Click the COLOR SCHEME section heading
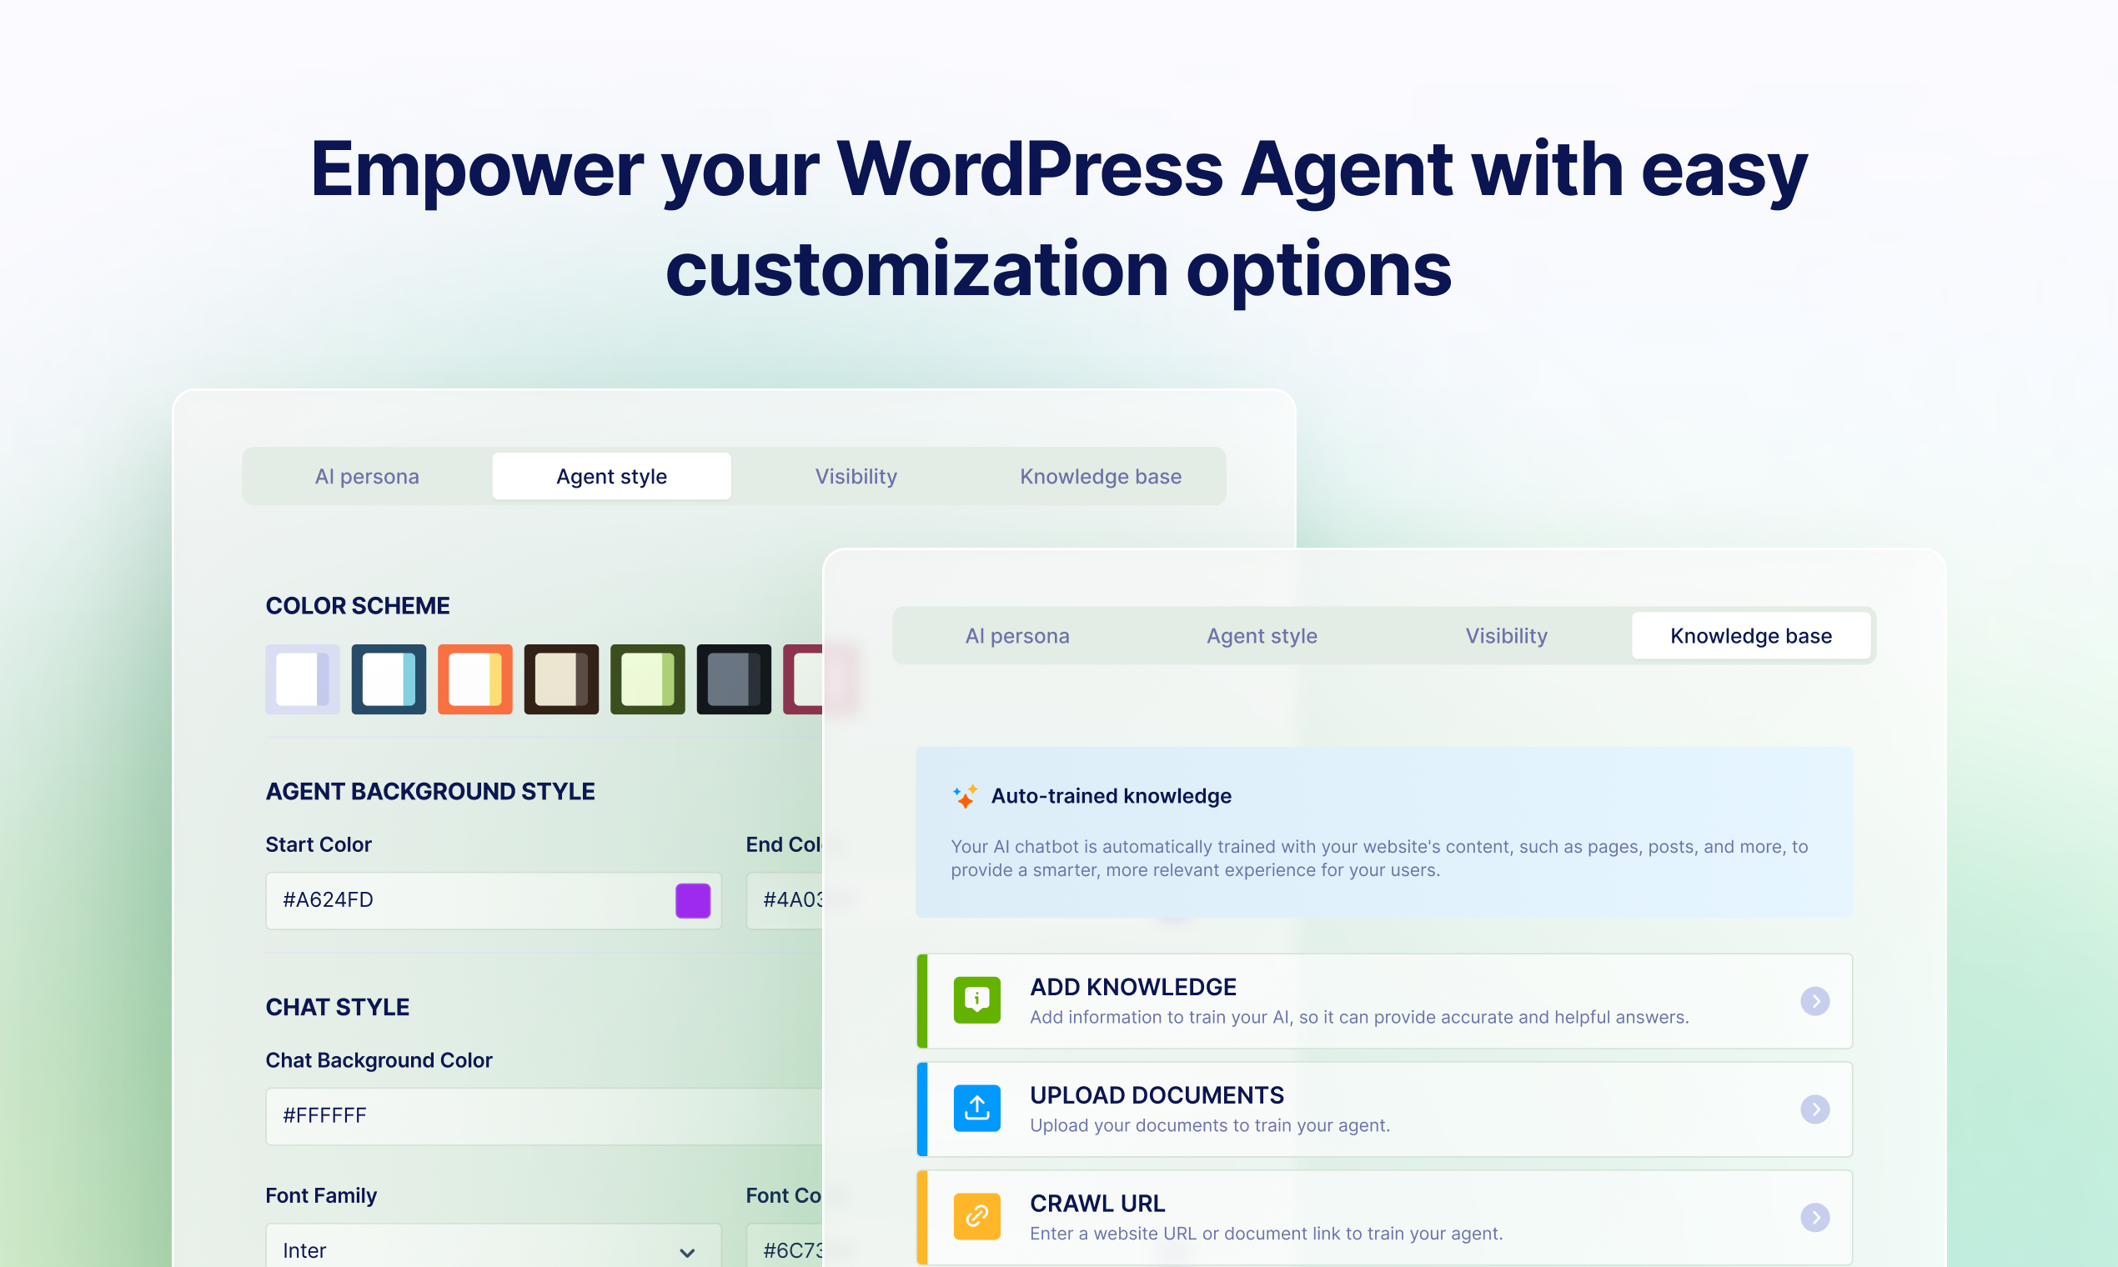The image size is (2118, 1267). click(x=357, y=606)
